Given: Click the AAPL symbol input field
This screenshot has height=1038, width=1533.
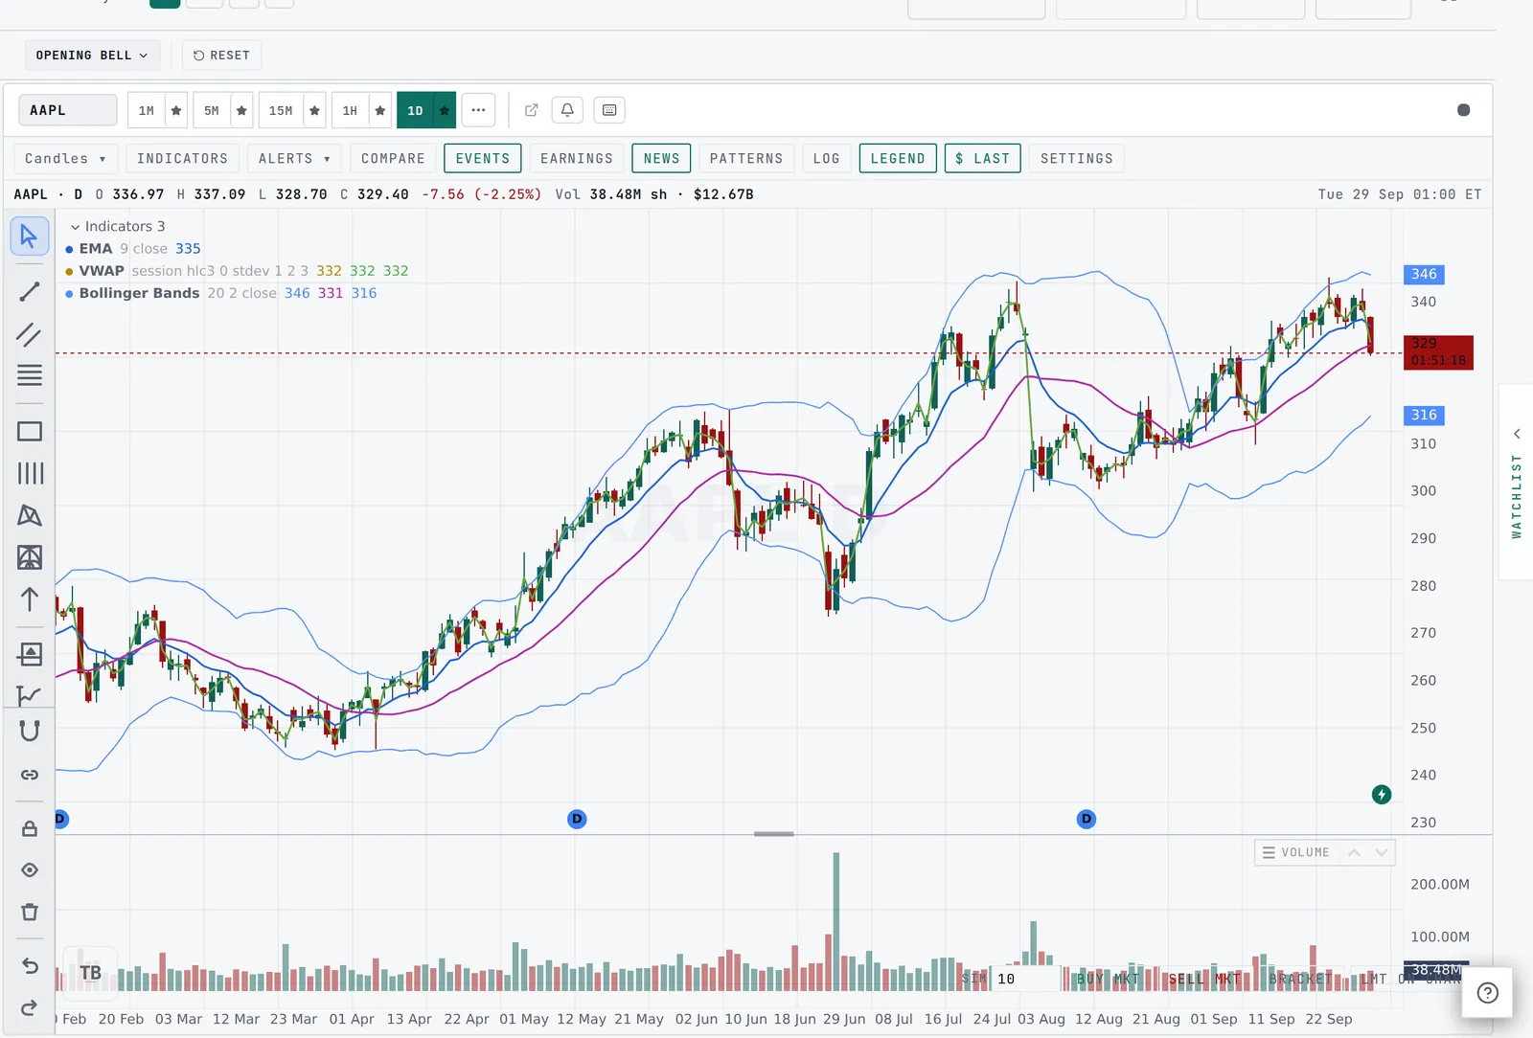Looking at the screenshot, I should pyautogui.click(x=67, y=110).
